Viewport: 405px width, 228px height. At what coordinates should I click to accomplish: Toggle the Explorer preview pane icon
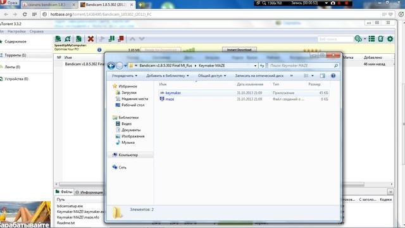pos(322,76)
